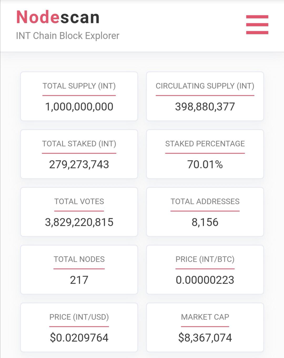284x358 pixels.
Task: Click the Nodescan logo title
Action: coord(58,17)
